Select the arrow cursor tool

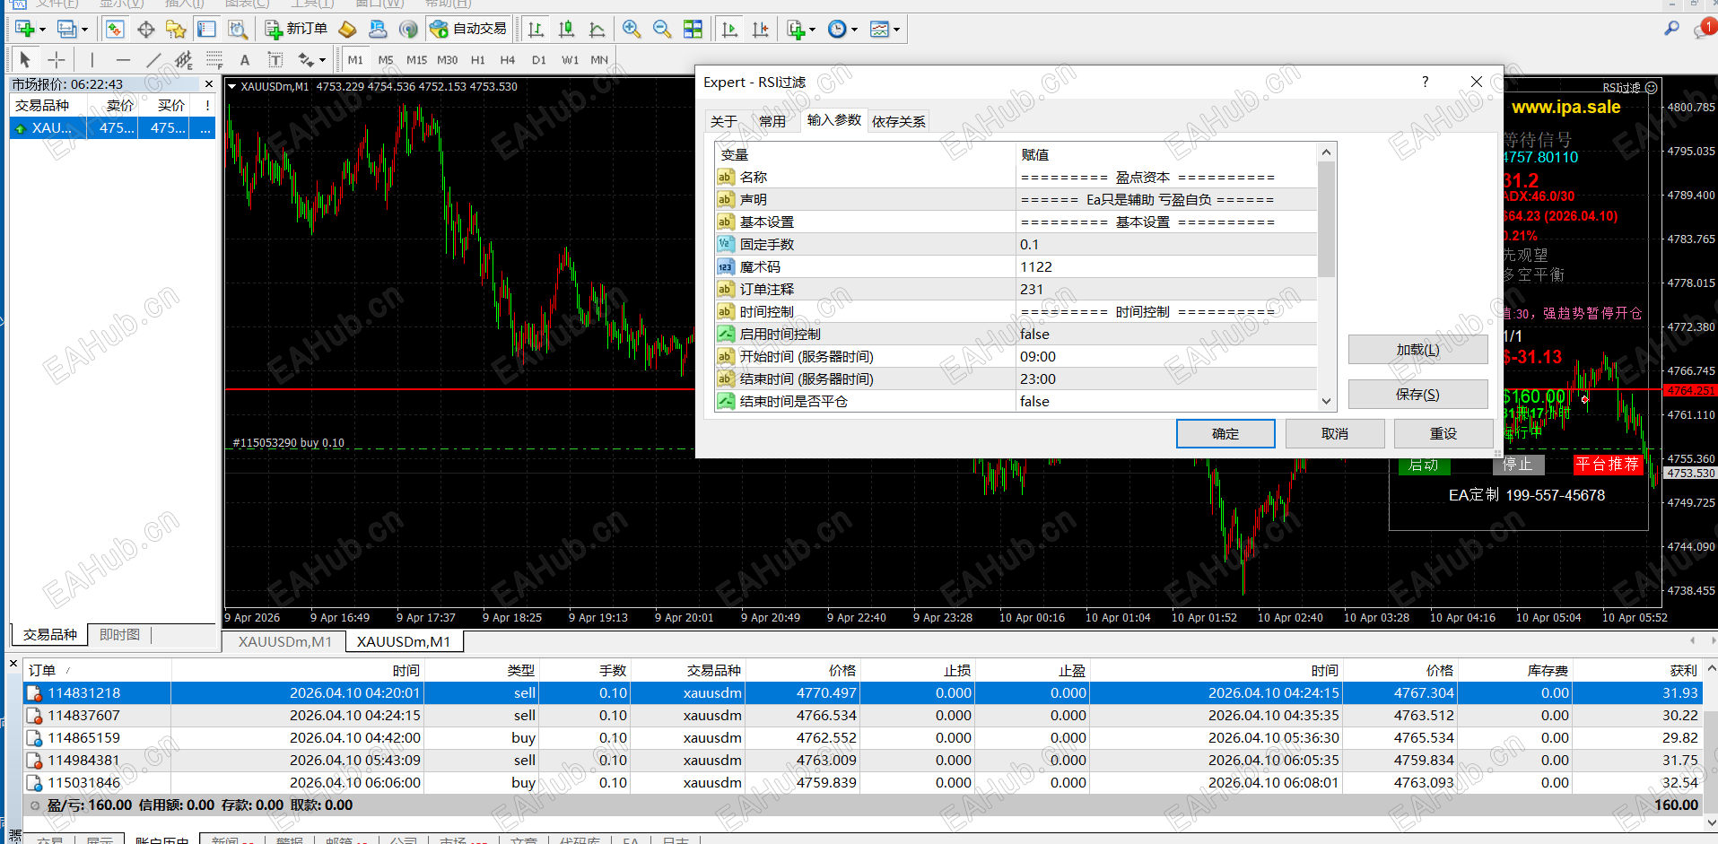point(25,60)
